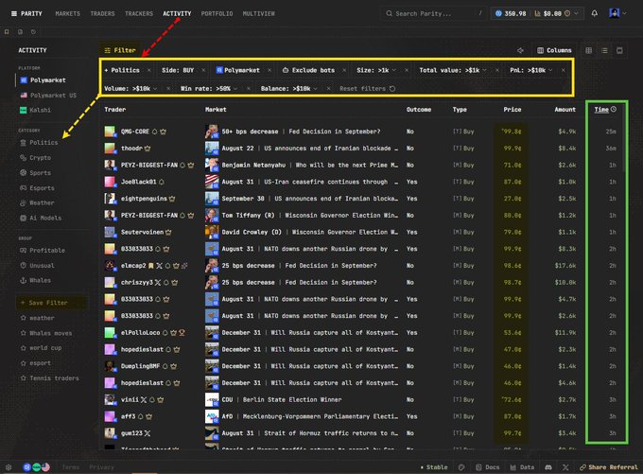Remove the Exclude bots filter
This screenshot has height=474, width=643.
344,70
